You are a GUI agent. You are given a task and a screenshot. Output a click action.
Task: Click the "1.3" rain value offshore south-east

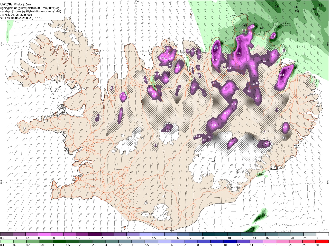click(x=263, y=215)
